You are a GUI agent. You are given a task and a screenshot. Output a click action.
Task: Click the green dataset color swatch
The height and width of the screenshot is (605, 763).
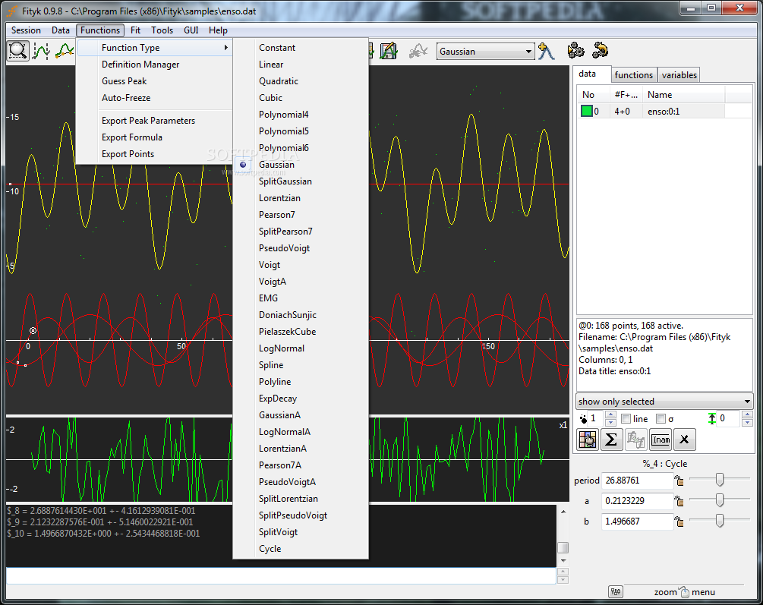(x=586, y=112)
